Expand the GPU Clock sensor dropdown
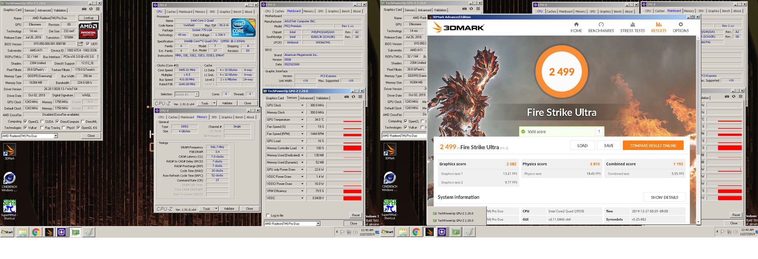 [302, 105]
